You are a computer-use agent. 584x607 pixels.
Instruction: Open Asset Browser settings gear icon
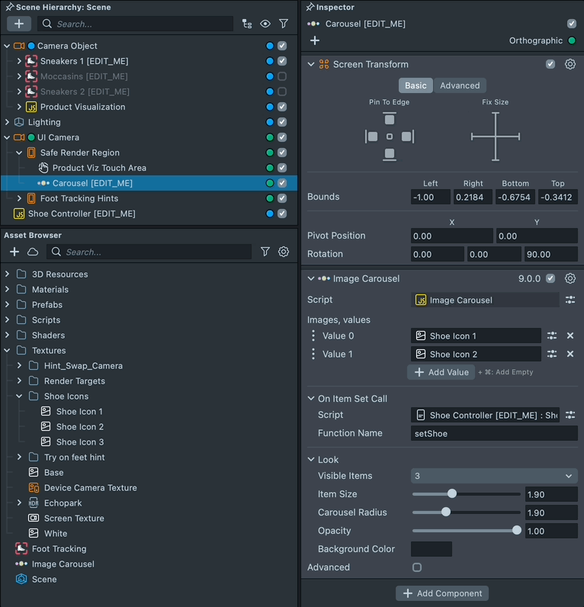pos(284,252)
